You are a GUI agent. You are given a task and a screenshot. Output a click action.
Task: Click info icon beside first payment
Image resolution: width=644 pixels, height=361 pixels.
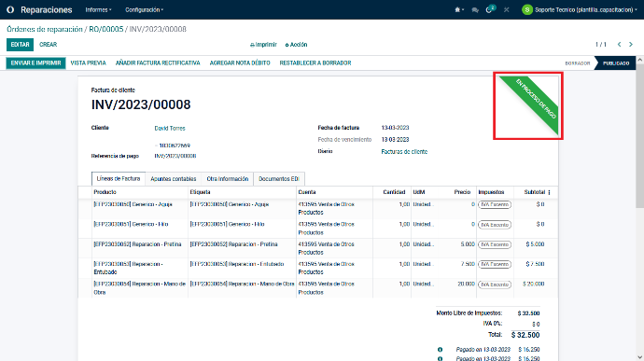[x=440, y=350]
